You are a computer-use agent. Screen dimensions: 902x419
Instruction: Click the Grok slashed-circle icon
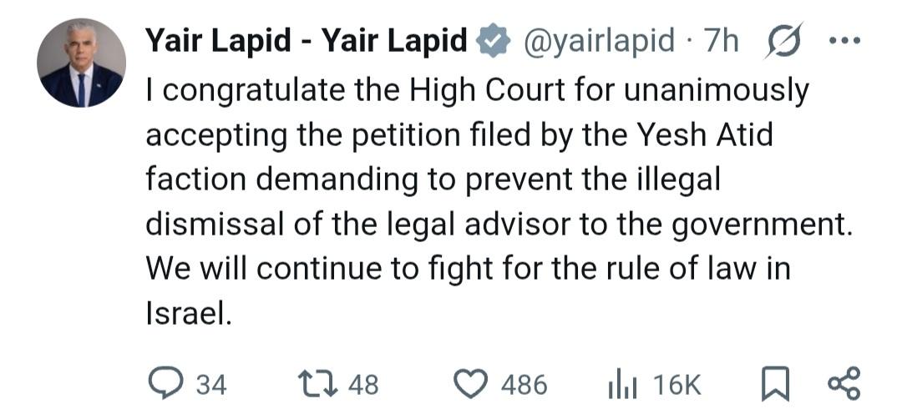tap(783, 40)
